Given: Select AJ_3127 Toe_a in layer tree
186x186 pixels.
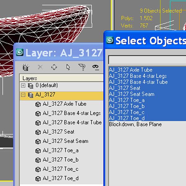Looking at the screenshot, I should pyautogui.click(x=61, y=150).
